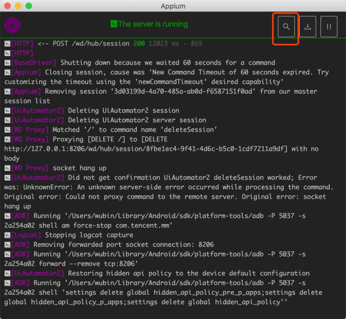The width and height of the screenshot is (346, 319).
Task: Click the Appium window title
Action: [173, 6]
